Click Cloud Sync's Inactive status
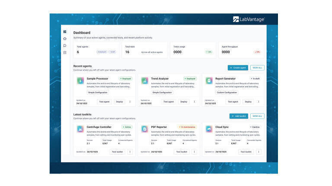 (255, 127)
